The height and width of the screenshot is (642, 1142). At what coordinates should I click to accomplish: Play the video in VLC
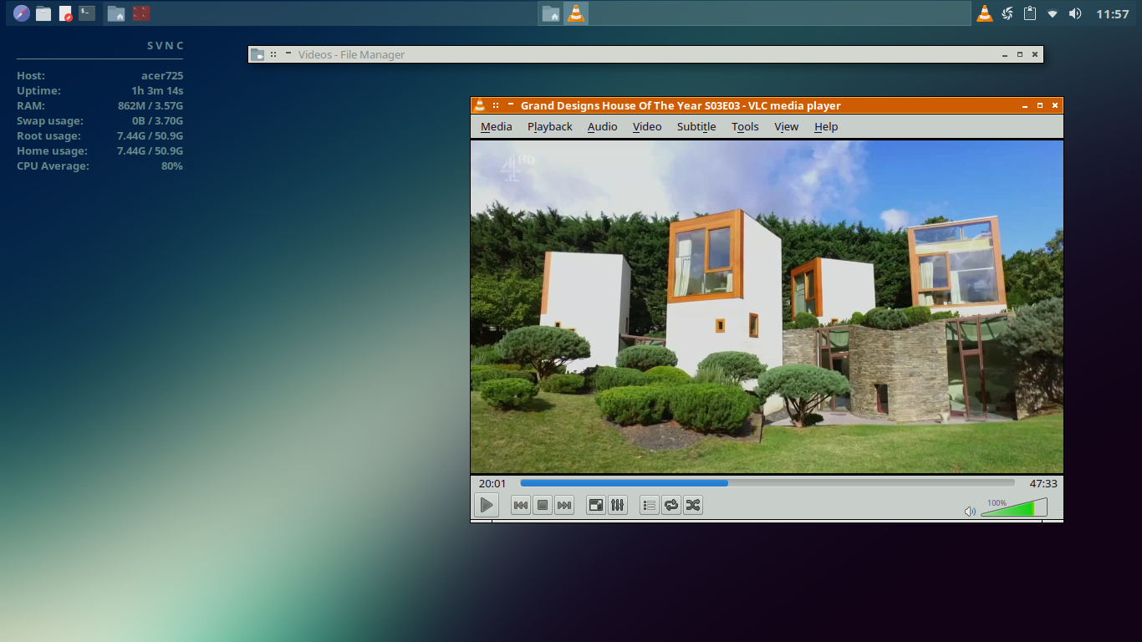point(486,505)
